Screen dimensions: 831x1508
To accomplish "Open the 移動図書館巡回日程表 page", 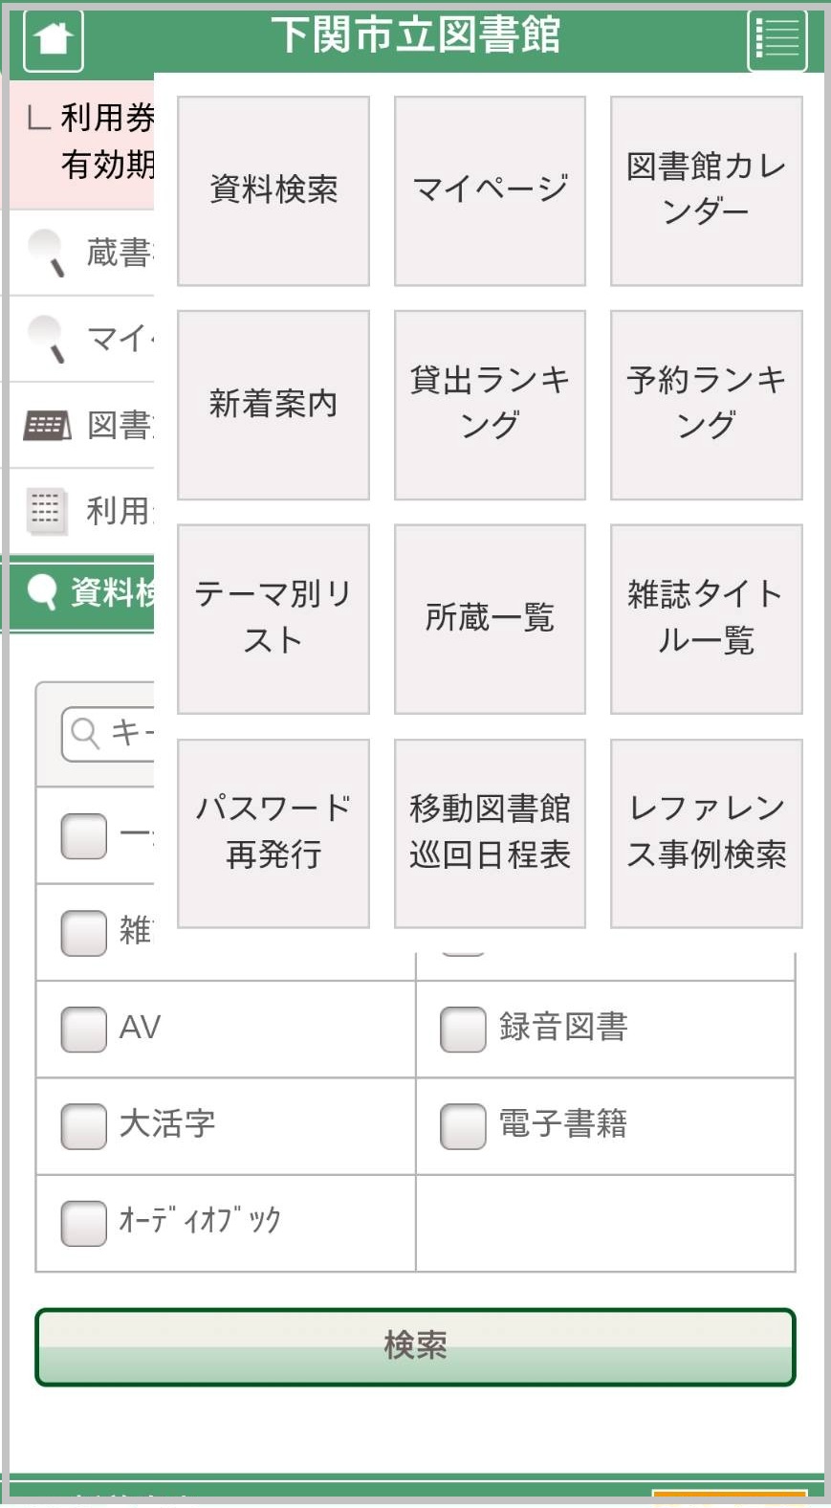I will pos(489,832).
